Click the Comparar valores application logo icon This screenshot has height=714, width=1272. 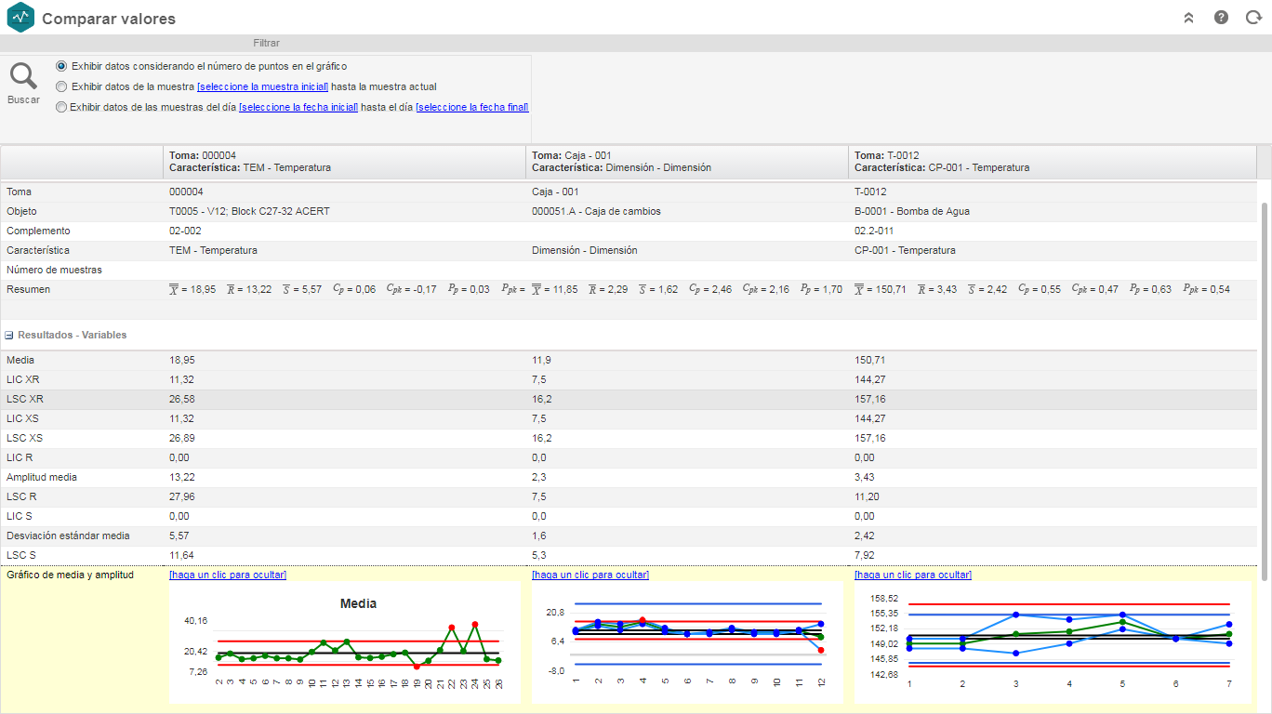[20, 18]
